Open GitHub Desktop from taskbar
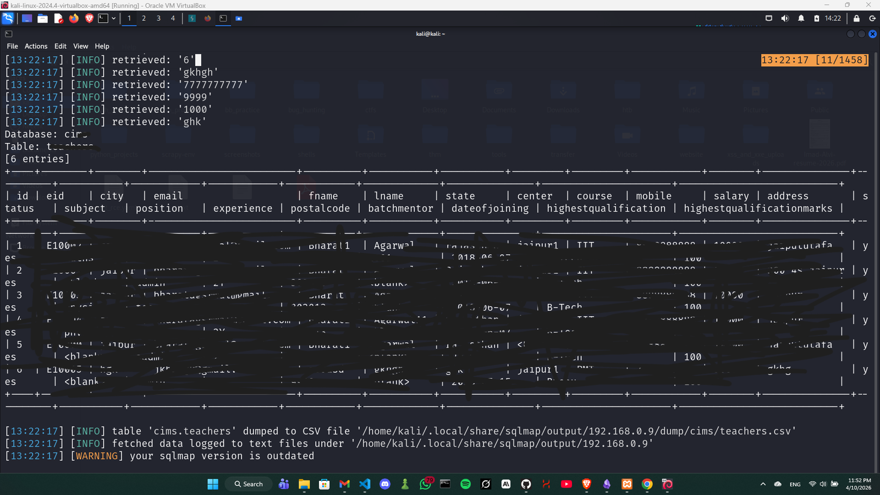The image size is (880, 495). pos(526,484)
